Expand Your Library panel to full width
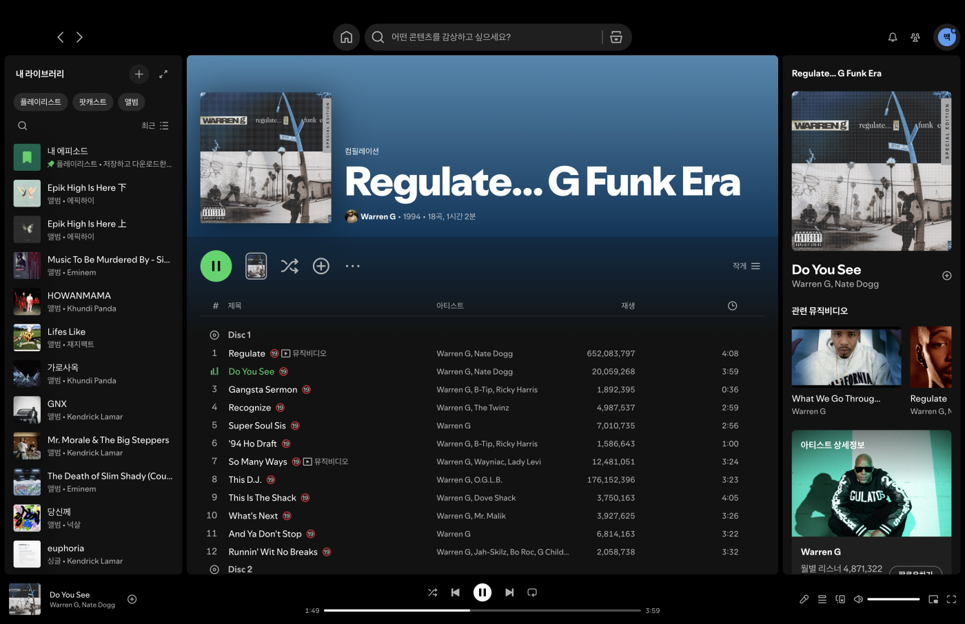The width and height of the screenshot is (965, 624). [163, 74]
